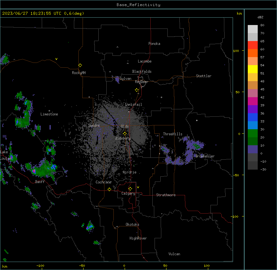
Task: Click the yellow diamond marker near RockyMH
Action: [x=80, y=65]
